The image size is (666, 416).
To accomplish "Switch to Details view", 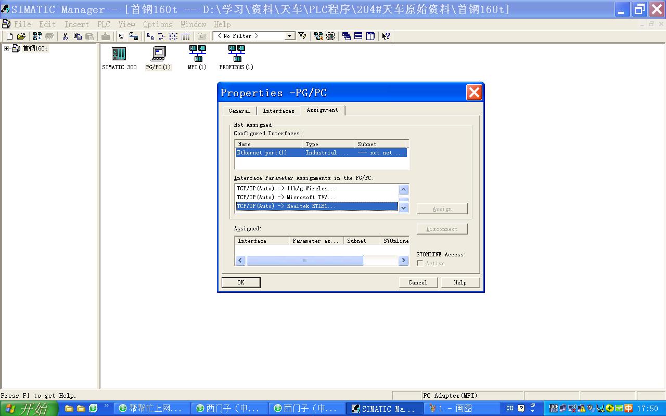I will [x=185, y=36].
